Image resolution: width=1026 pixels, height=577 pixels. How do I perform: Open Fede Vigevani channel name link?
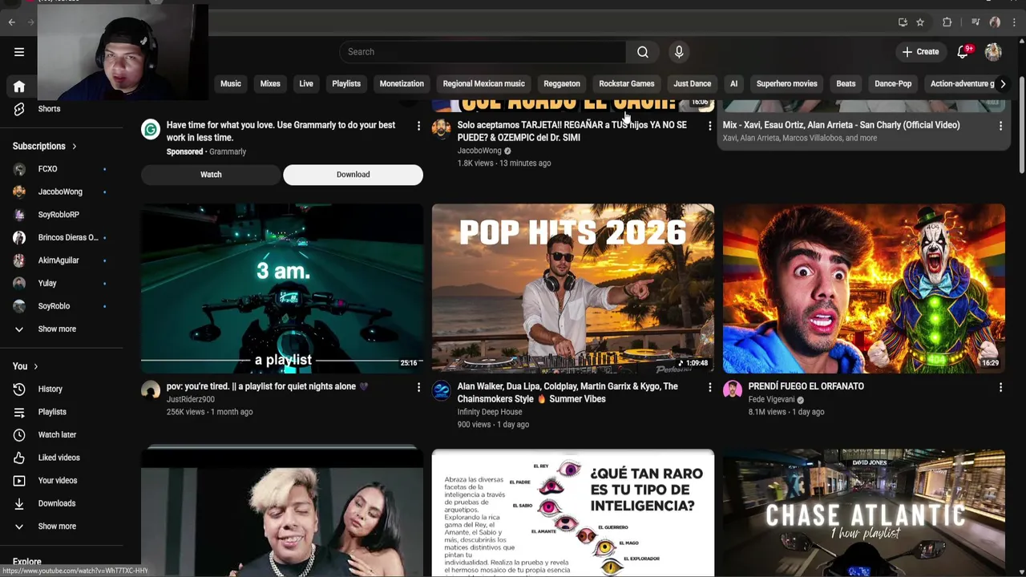pos(771,399)
